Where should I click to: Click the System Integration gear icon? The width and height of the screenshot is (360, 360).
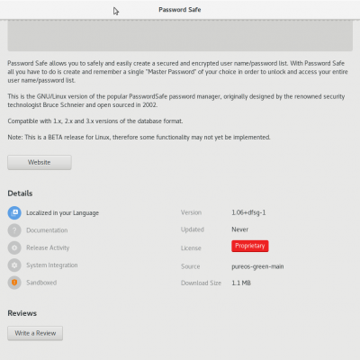pyautogui.click(x=14, y=265)
